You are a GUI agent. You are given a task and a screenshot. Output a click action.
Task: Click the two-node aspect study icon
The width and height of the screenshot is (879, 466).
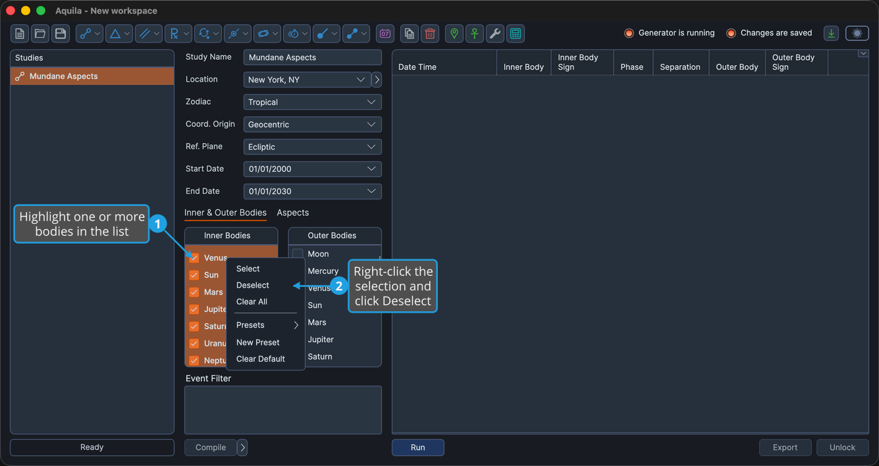(x=84, y=34)
